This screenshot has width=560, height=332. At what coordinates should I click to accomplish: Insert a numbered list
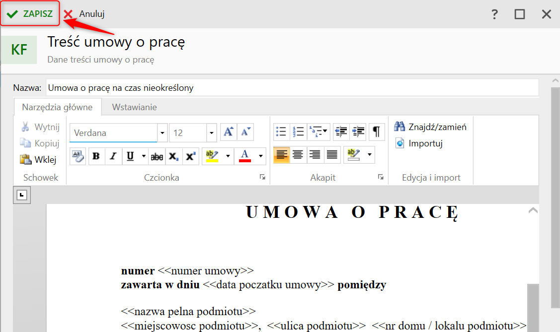(x=298, y=132)
